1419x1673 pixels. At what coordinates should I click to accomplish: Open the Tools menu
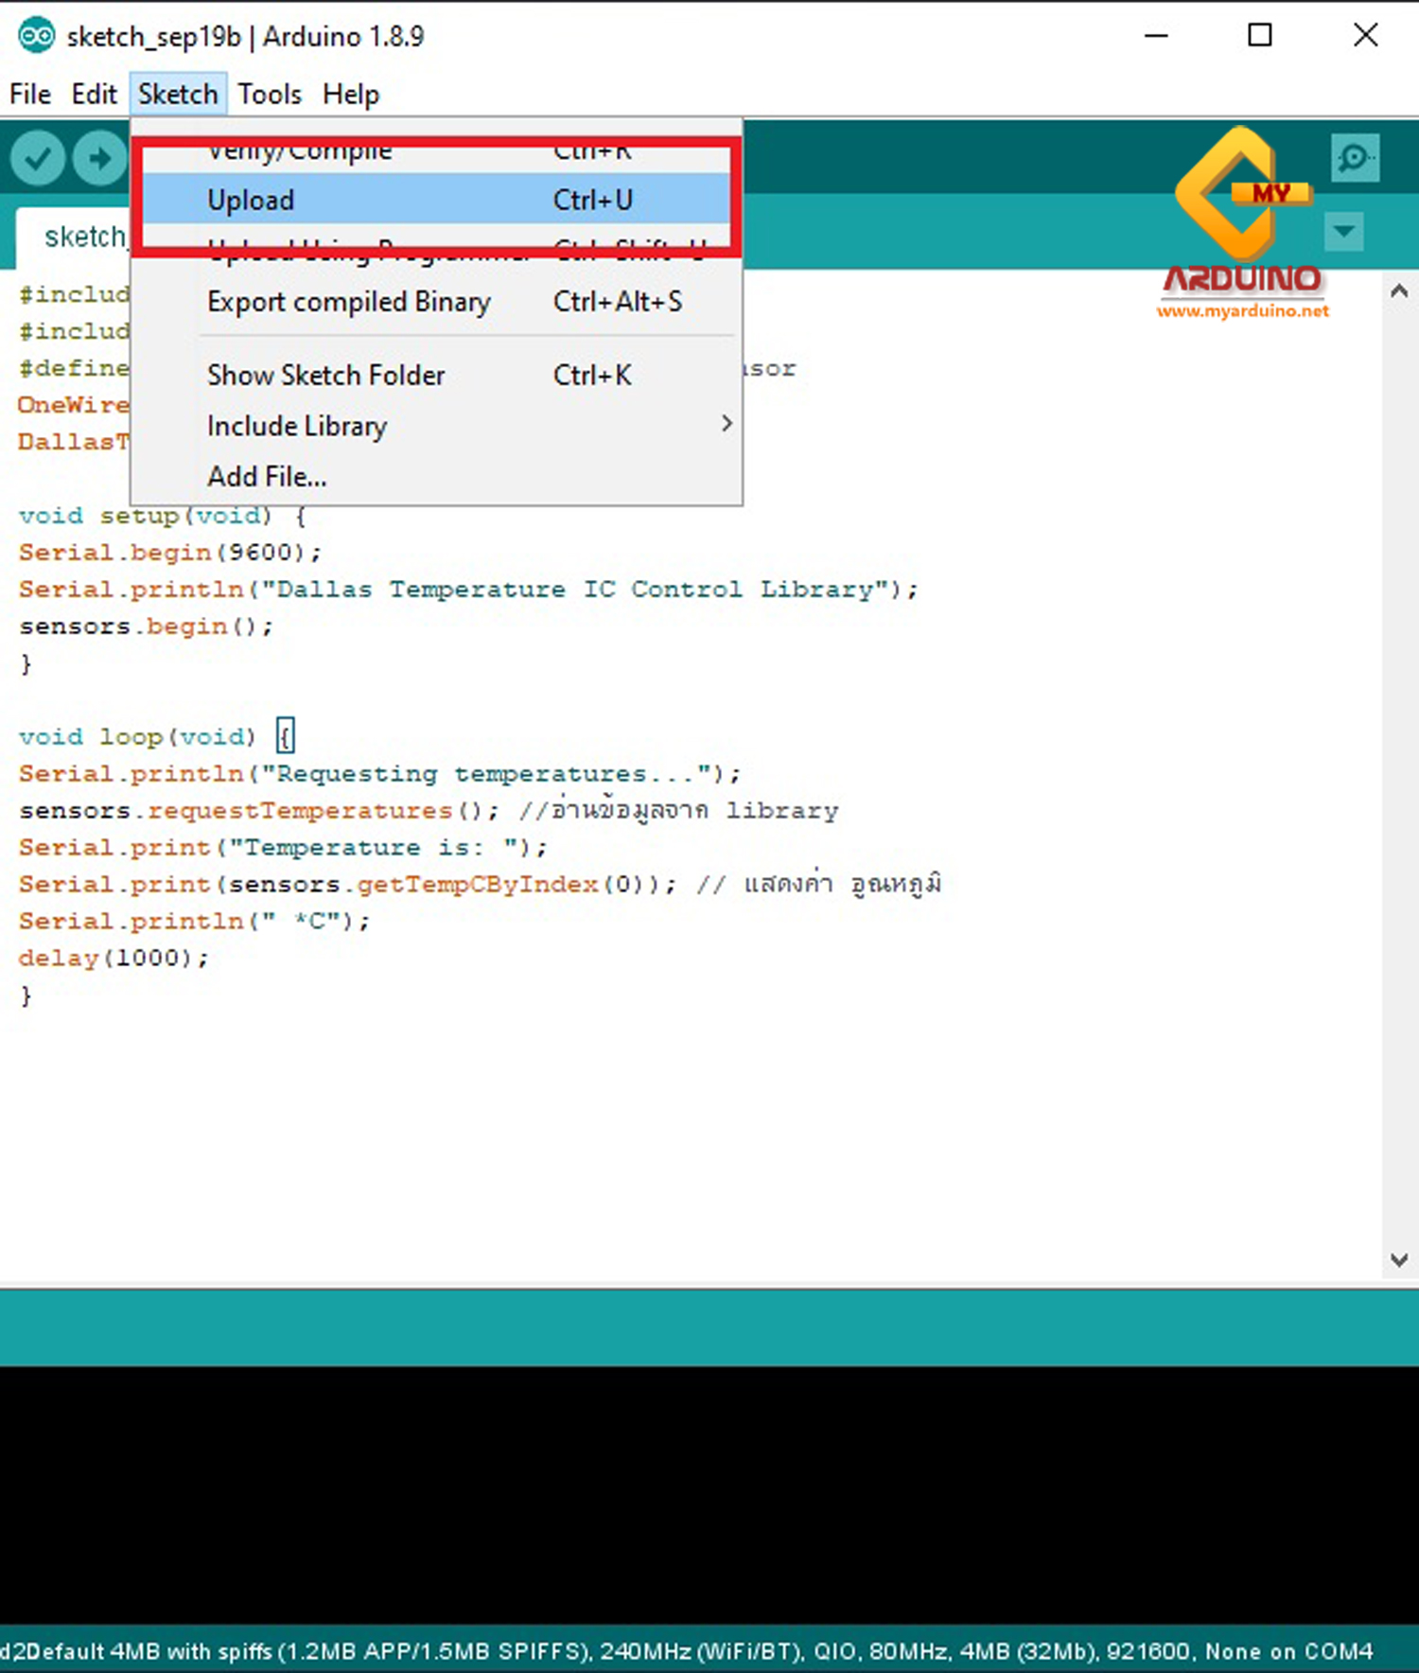pyautogui.click(x=270, y=95)
